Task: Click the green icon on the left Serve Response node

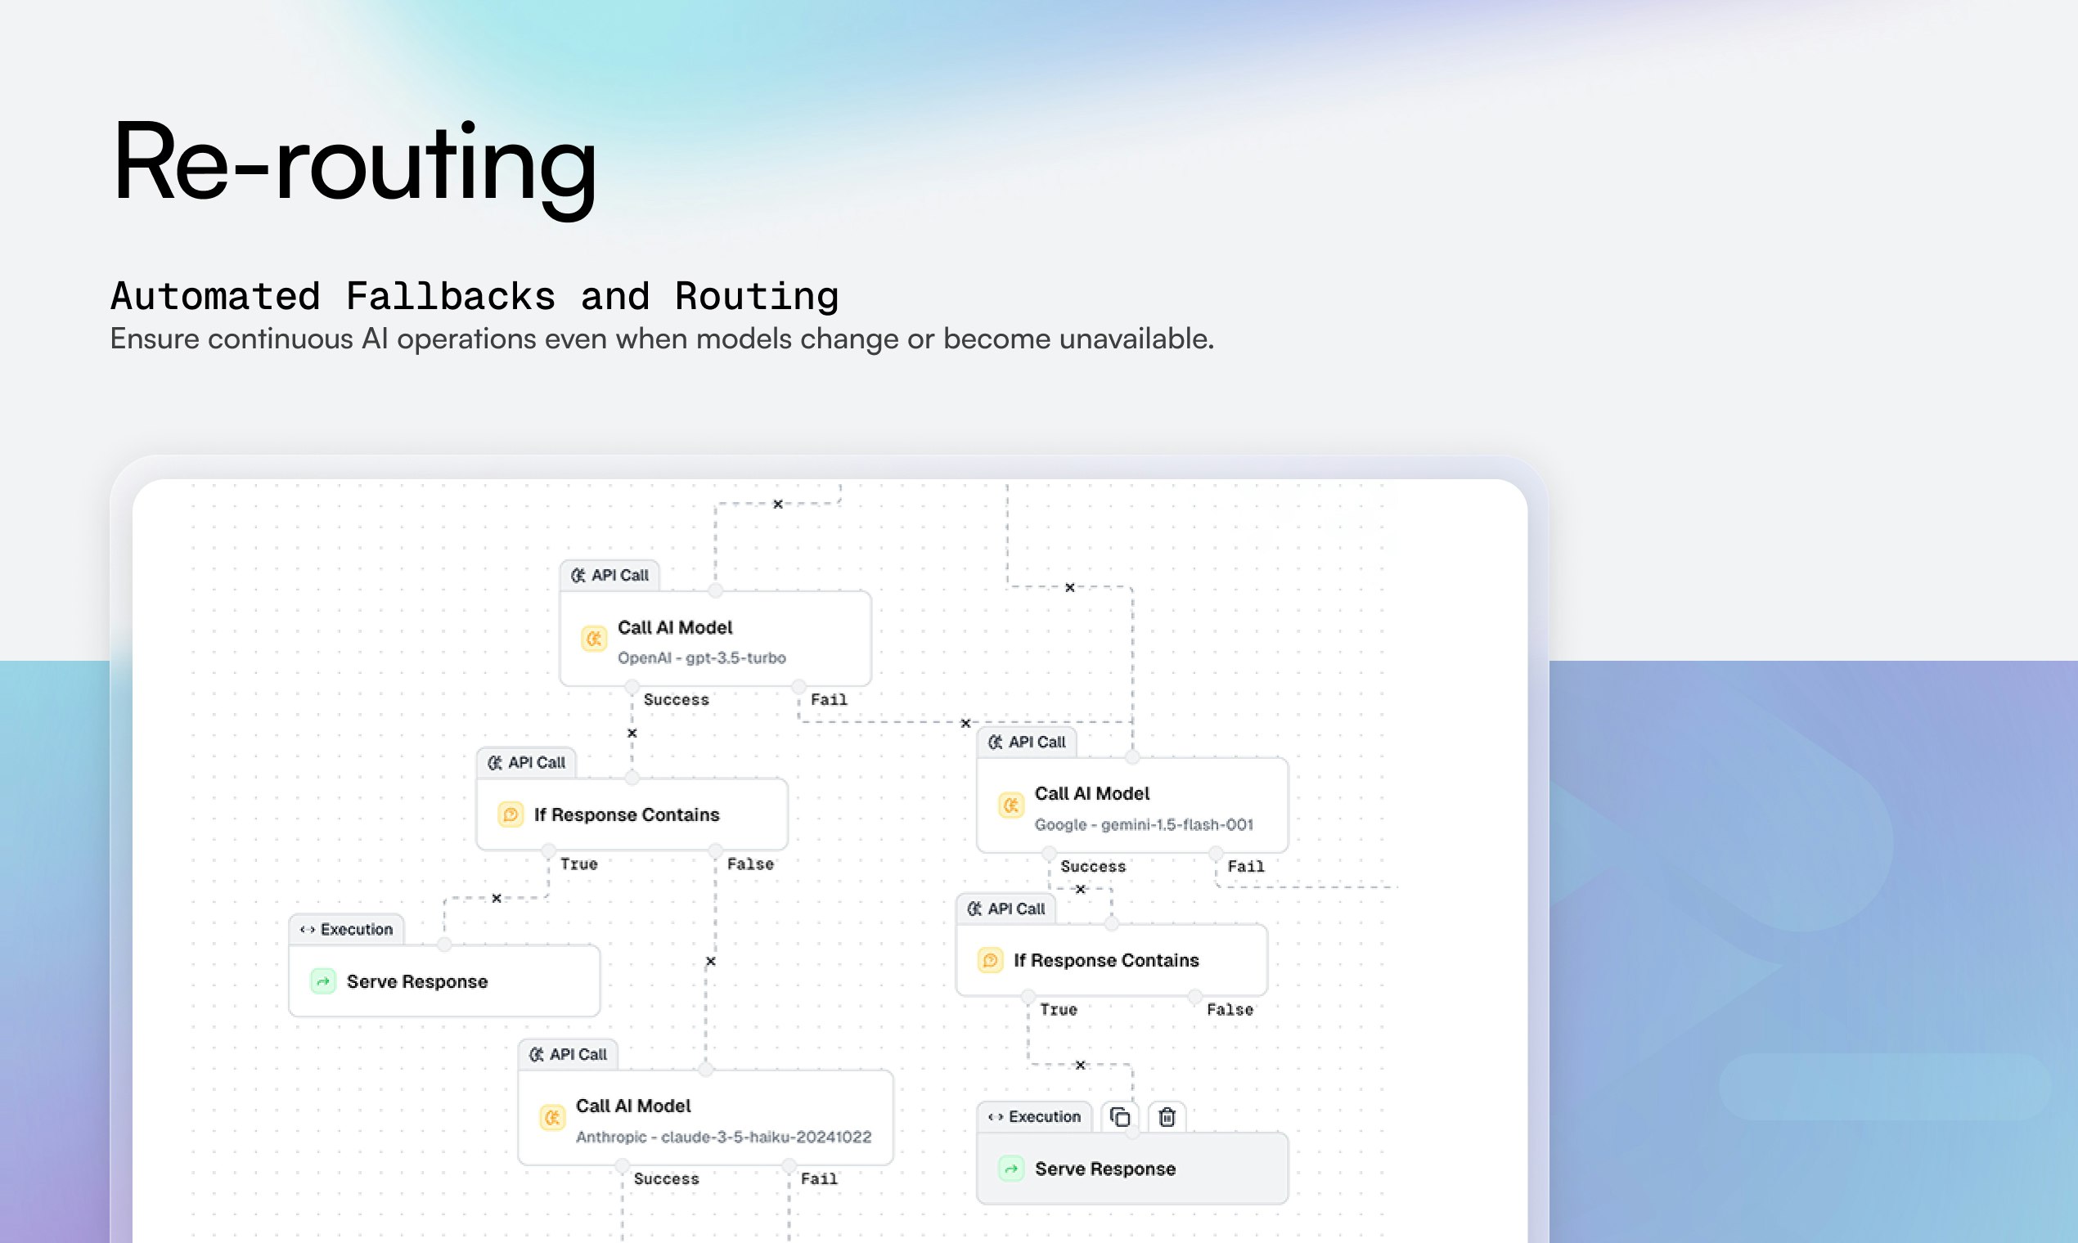Action: point(322,980)
